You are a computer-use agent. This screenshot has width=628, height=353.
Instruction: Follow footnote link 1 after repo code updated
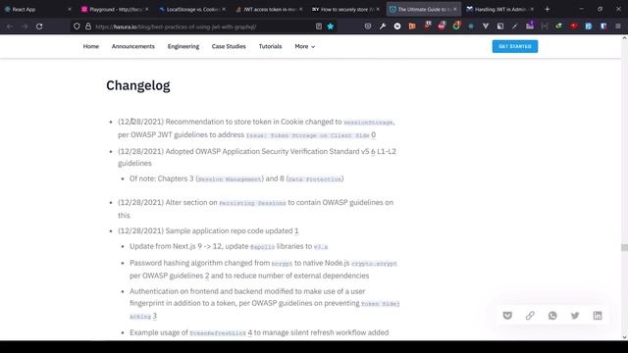click(296, 231)
